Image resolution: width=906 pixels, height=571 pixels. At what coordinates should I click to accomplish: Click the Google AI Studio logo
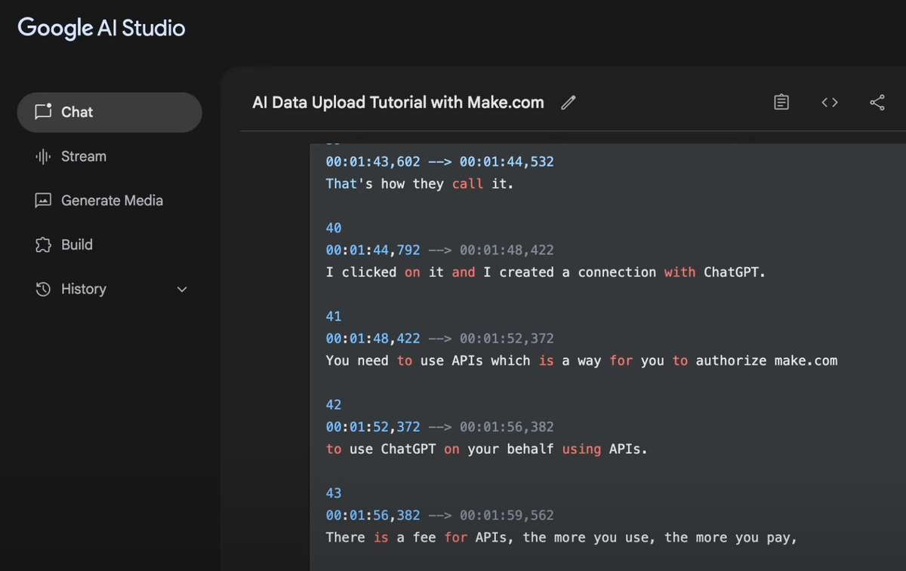(x=101, y=27)
